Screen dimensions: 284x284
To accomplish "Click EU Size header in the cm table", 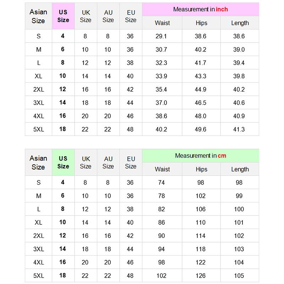I will 131,162.
